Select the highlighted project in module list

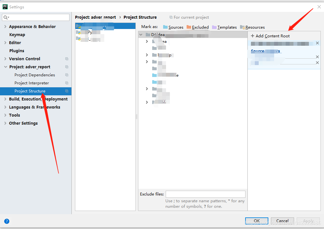(106, 26)
